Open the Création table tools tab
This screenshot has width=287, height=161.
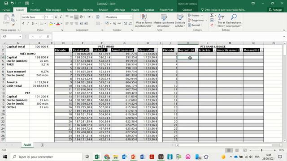click(x=187, y=10)
